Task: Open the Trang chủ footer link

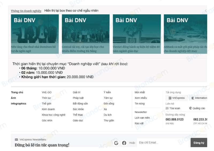Action: pos(17,92)
